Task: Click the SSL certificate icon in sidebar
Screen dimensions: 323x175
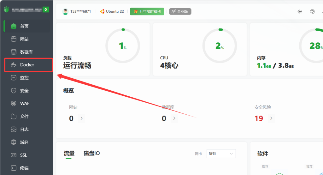Action: [x=14, y=155]
